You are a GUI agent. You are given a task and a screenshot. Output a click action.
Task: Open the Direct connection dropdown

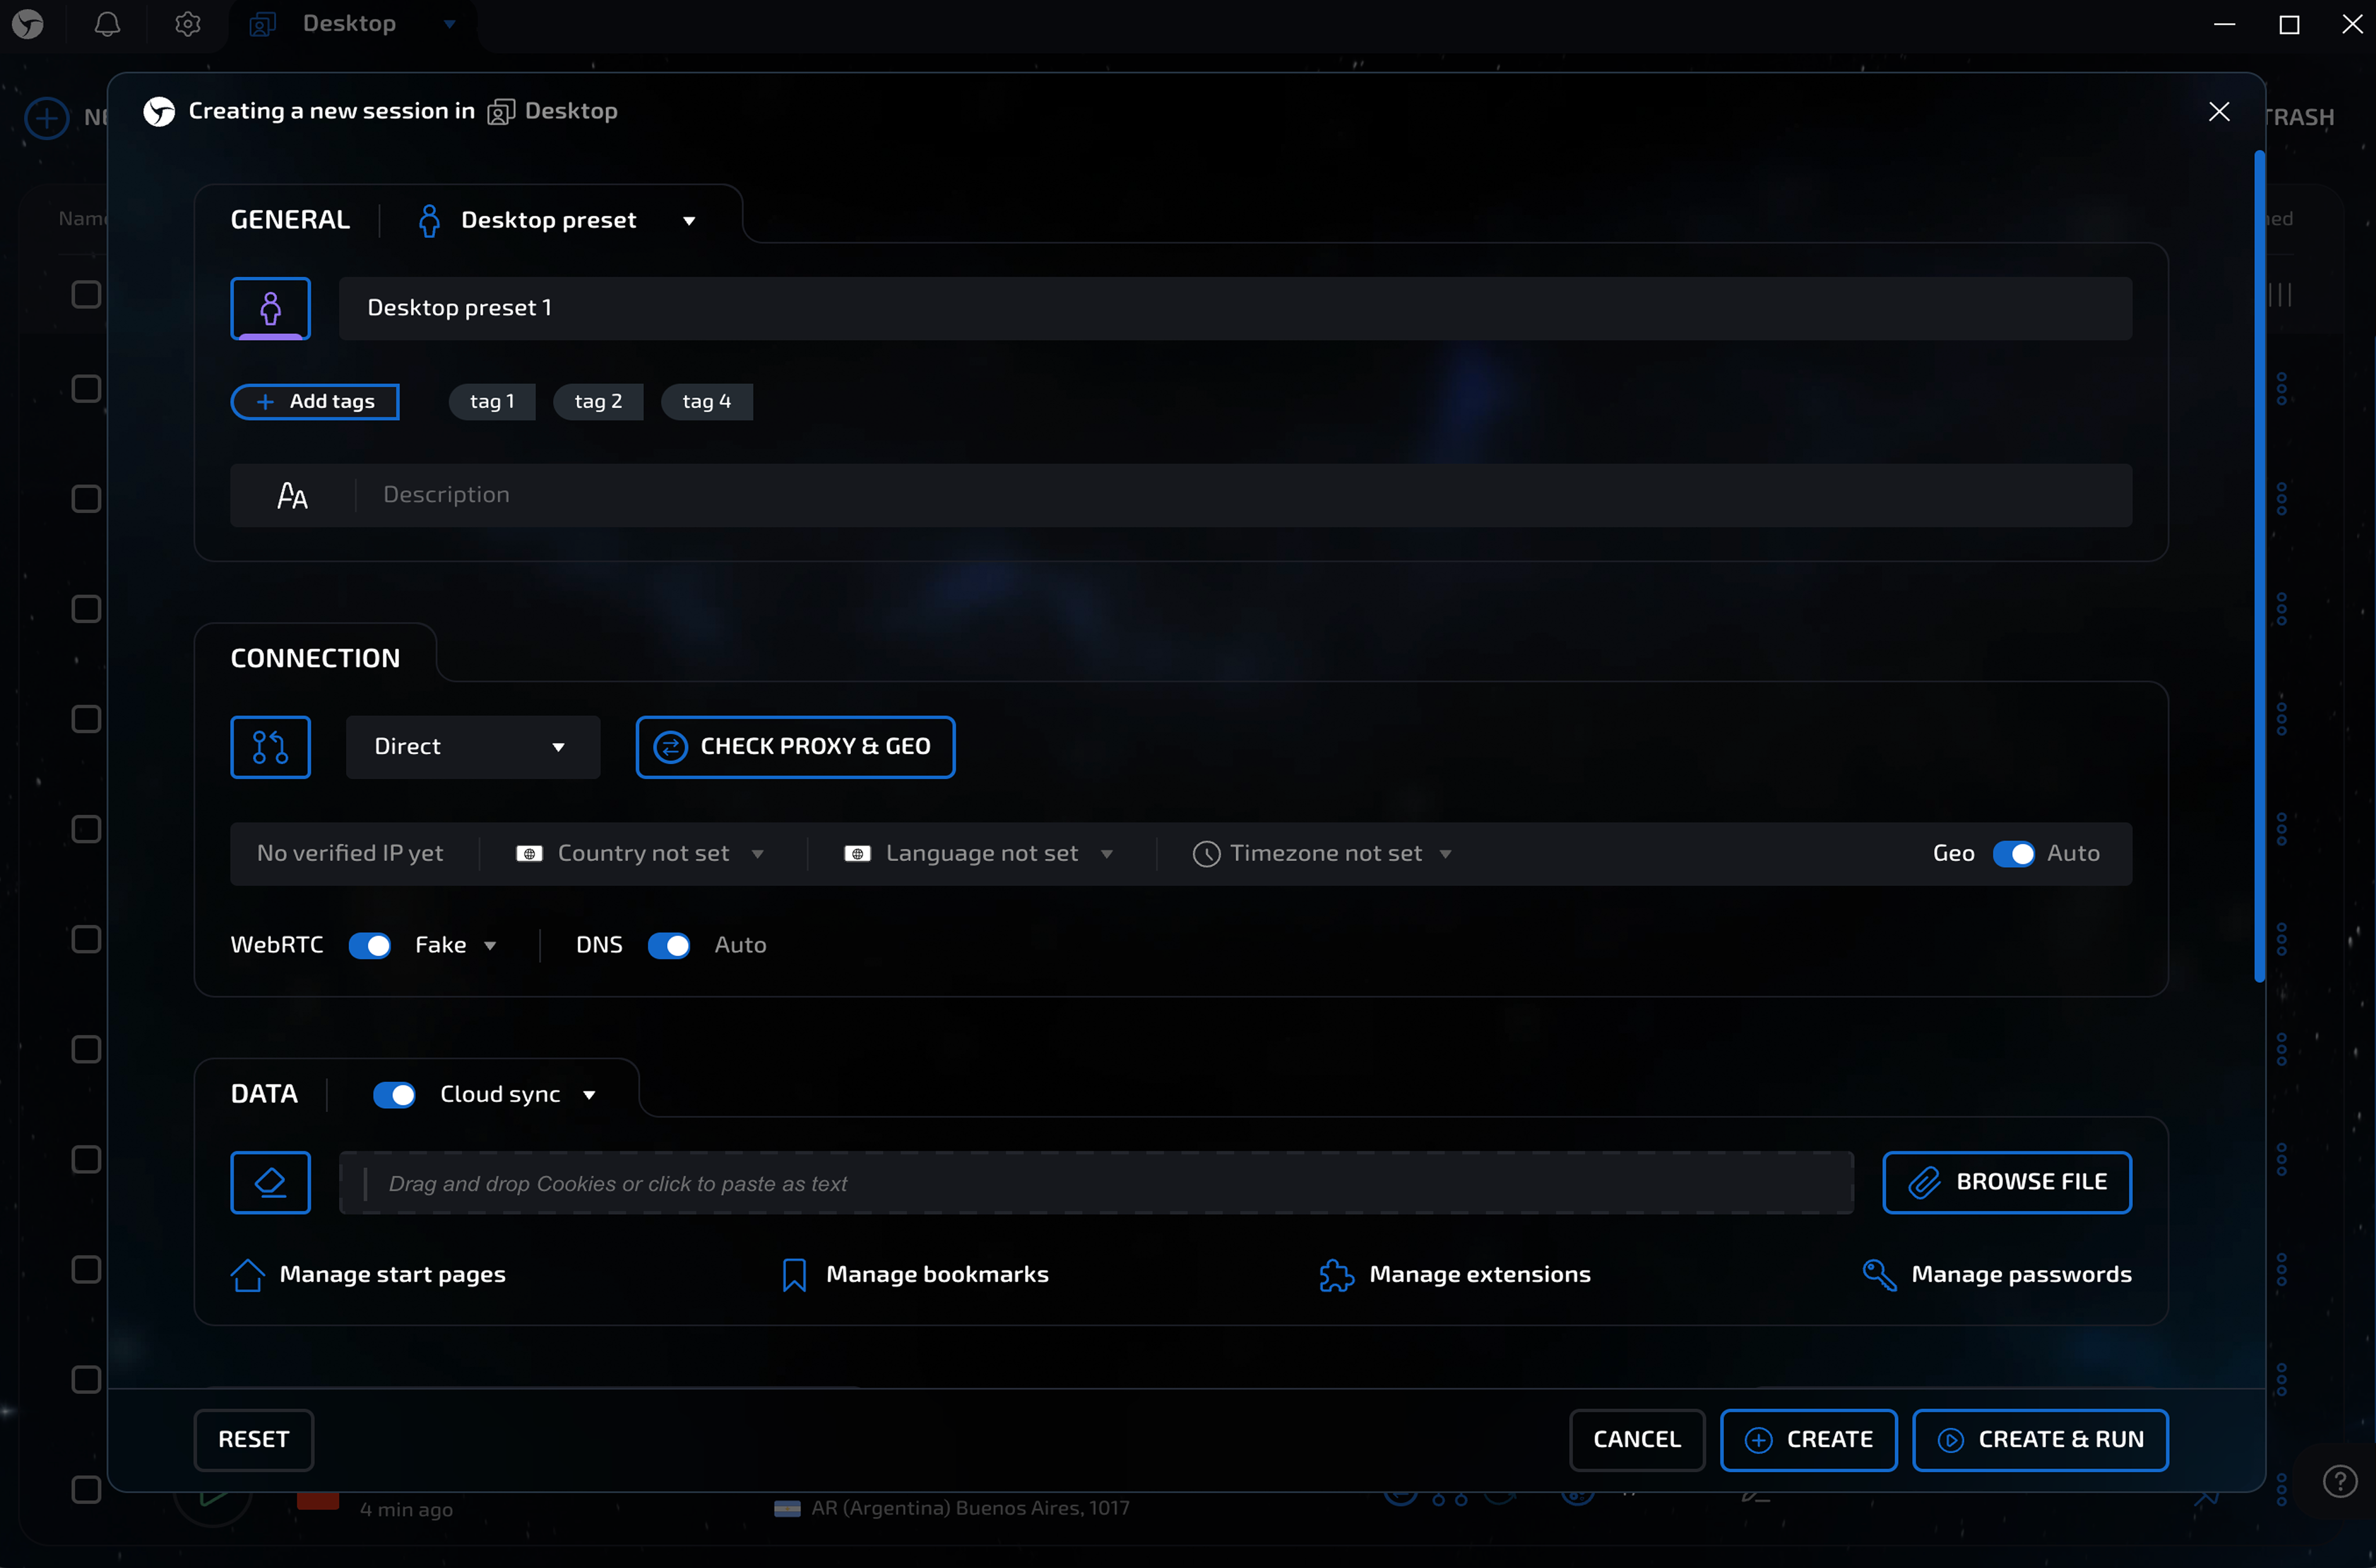tap(472, 747)
